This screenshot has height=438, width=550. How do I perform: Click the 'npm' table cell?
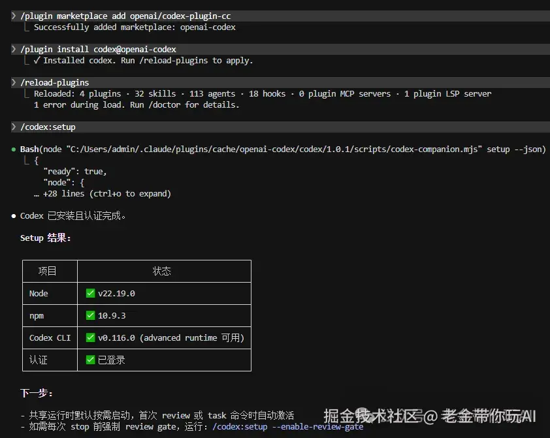pyautogui.click(x=37, y=316)
